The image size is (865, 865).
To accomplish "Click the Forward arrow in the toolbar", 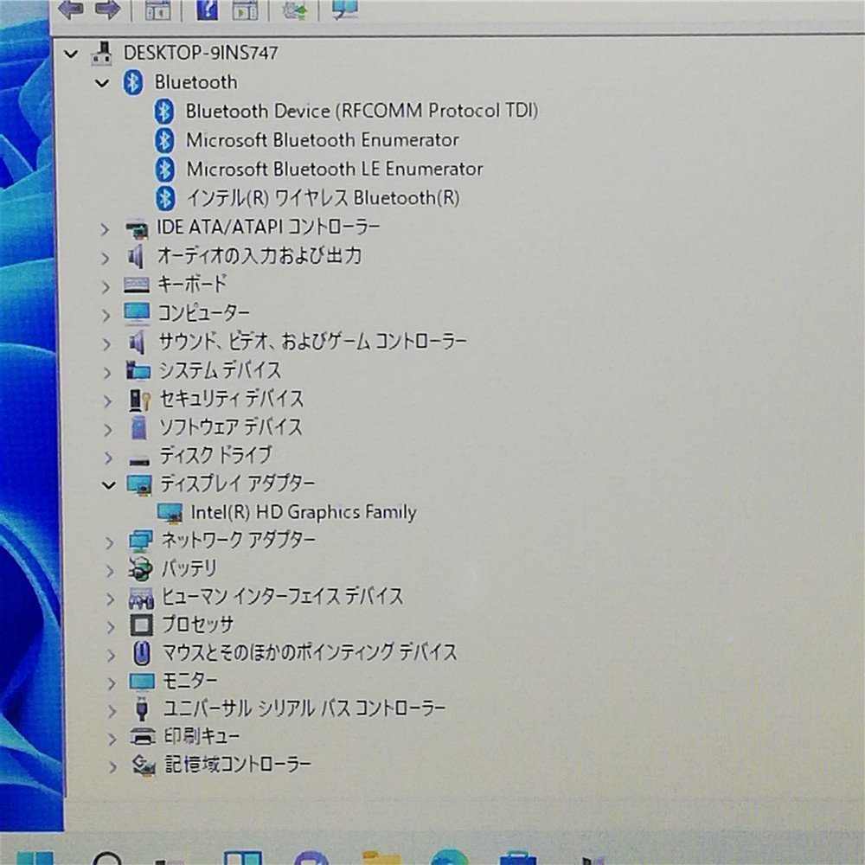I will (107, 9).
